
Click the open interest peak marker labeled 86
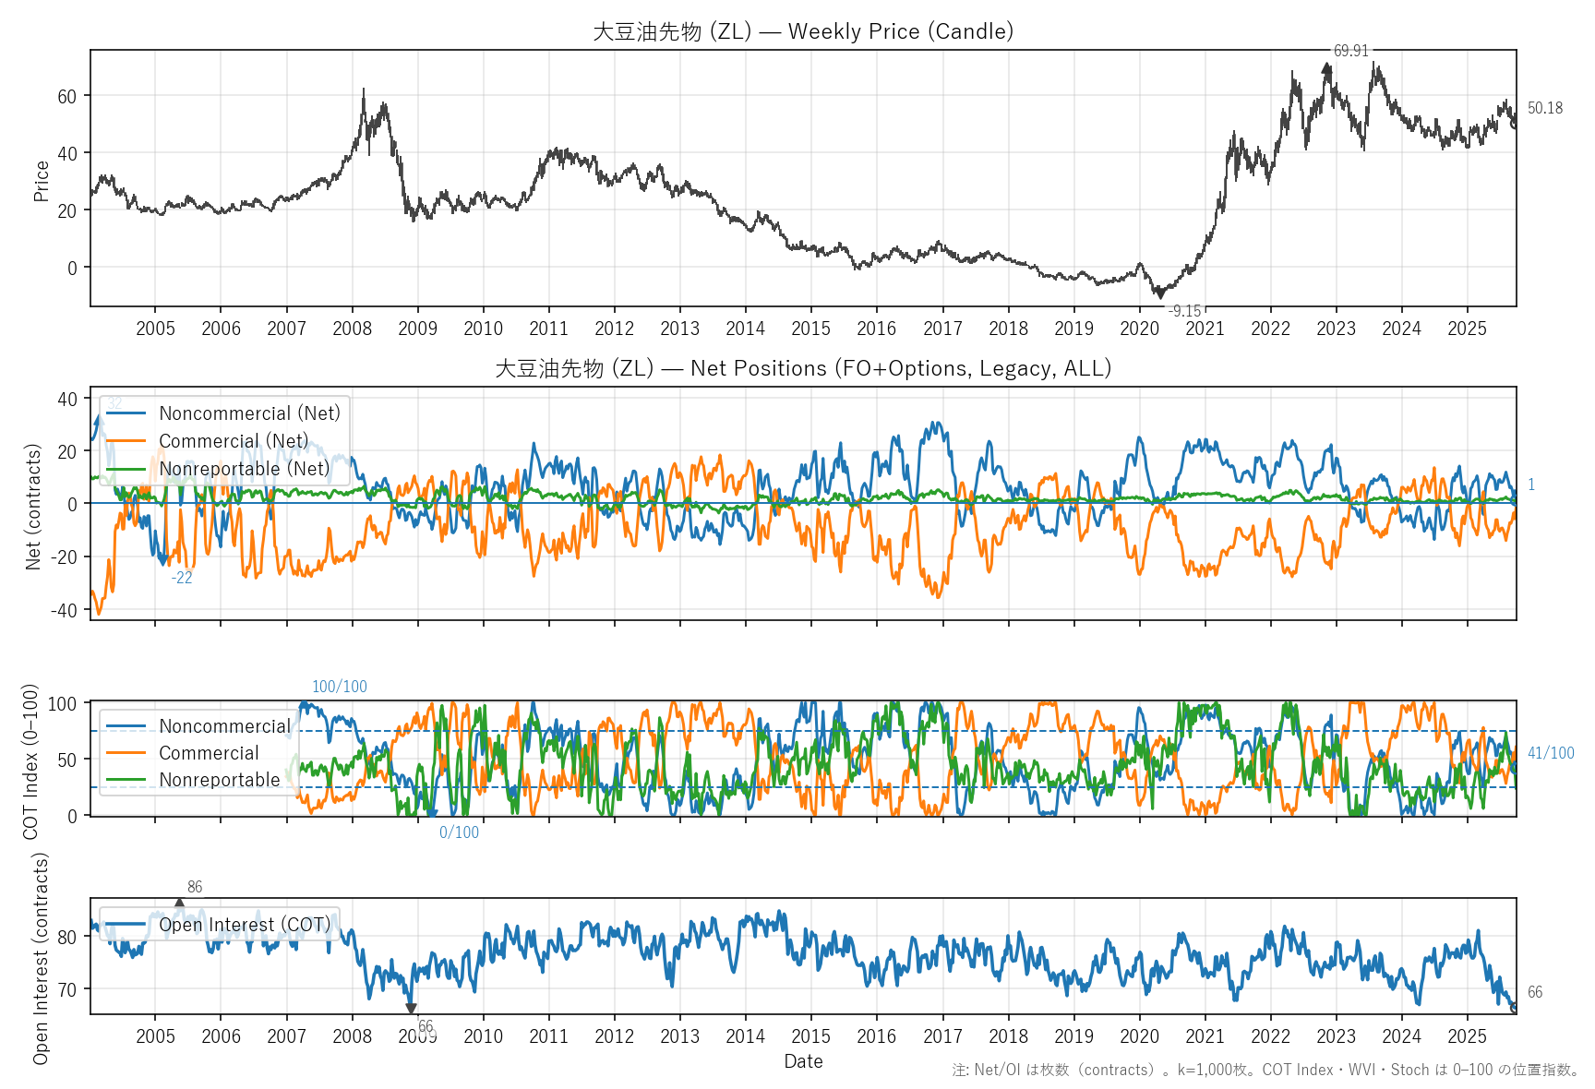tap(179, 903)
